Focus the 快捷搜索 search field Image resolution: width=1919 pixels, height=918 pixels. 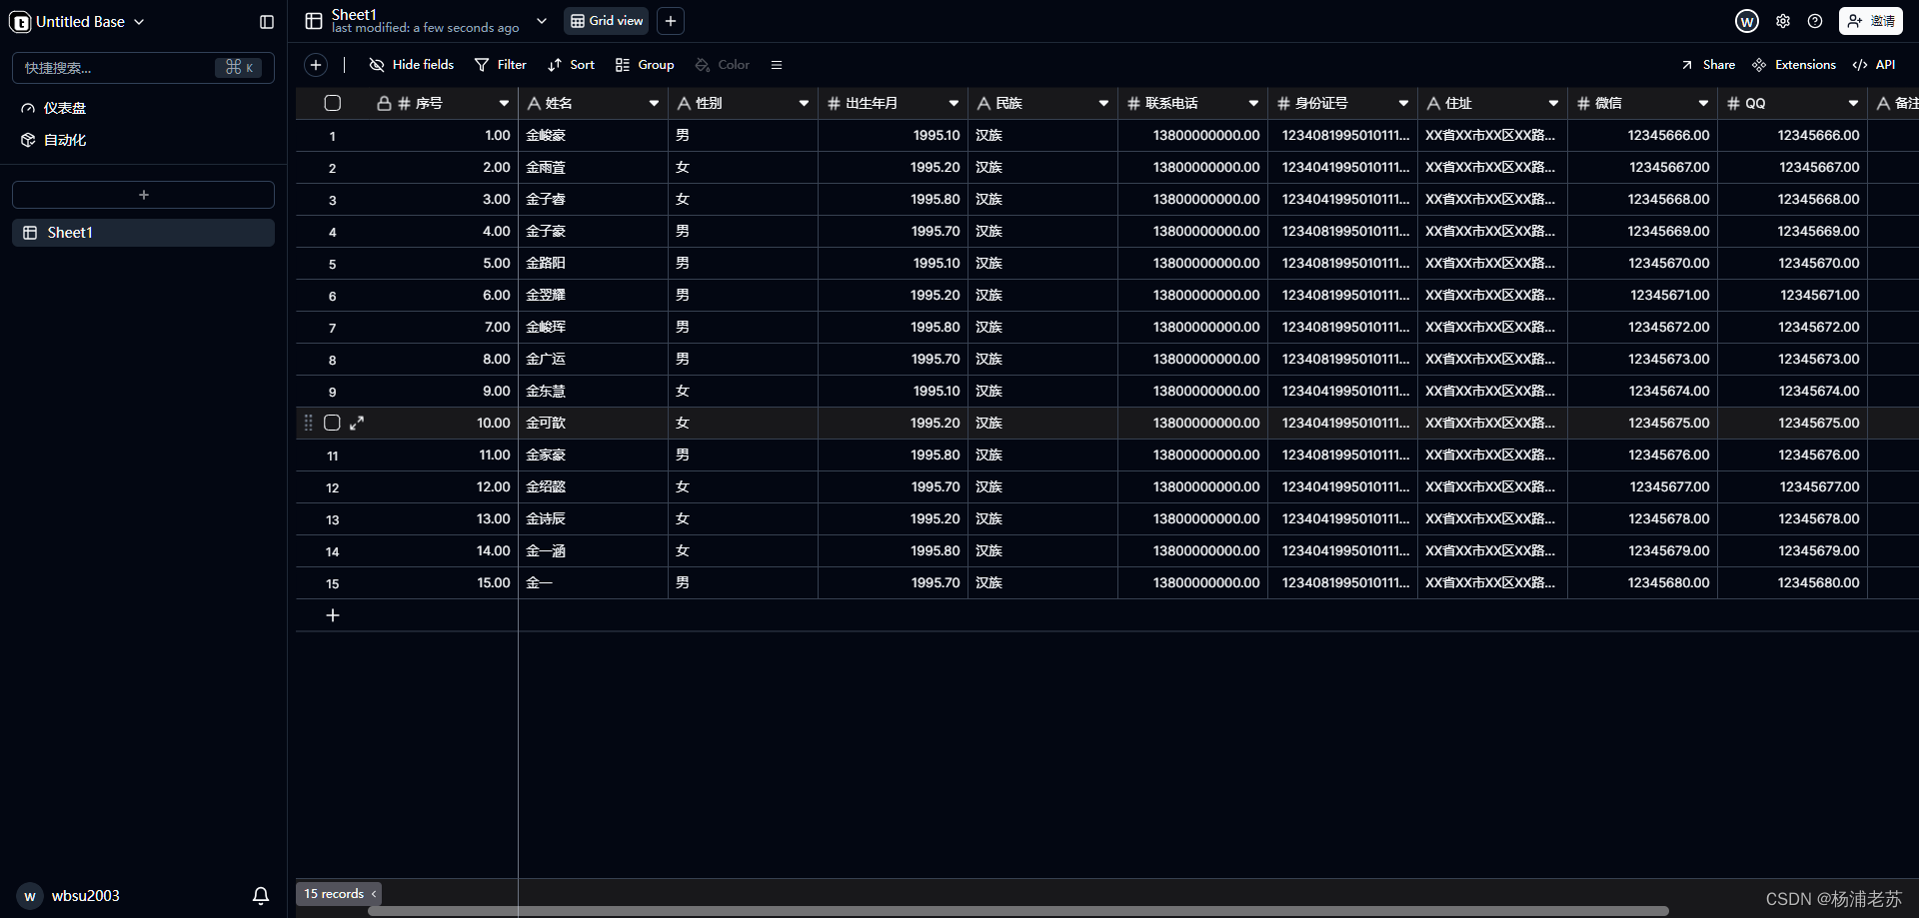143,68
